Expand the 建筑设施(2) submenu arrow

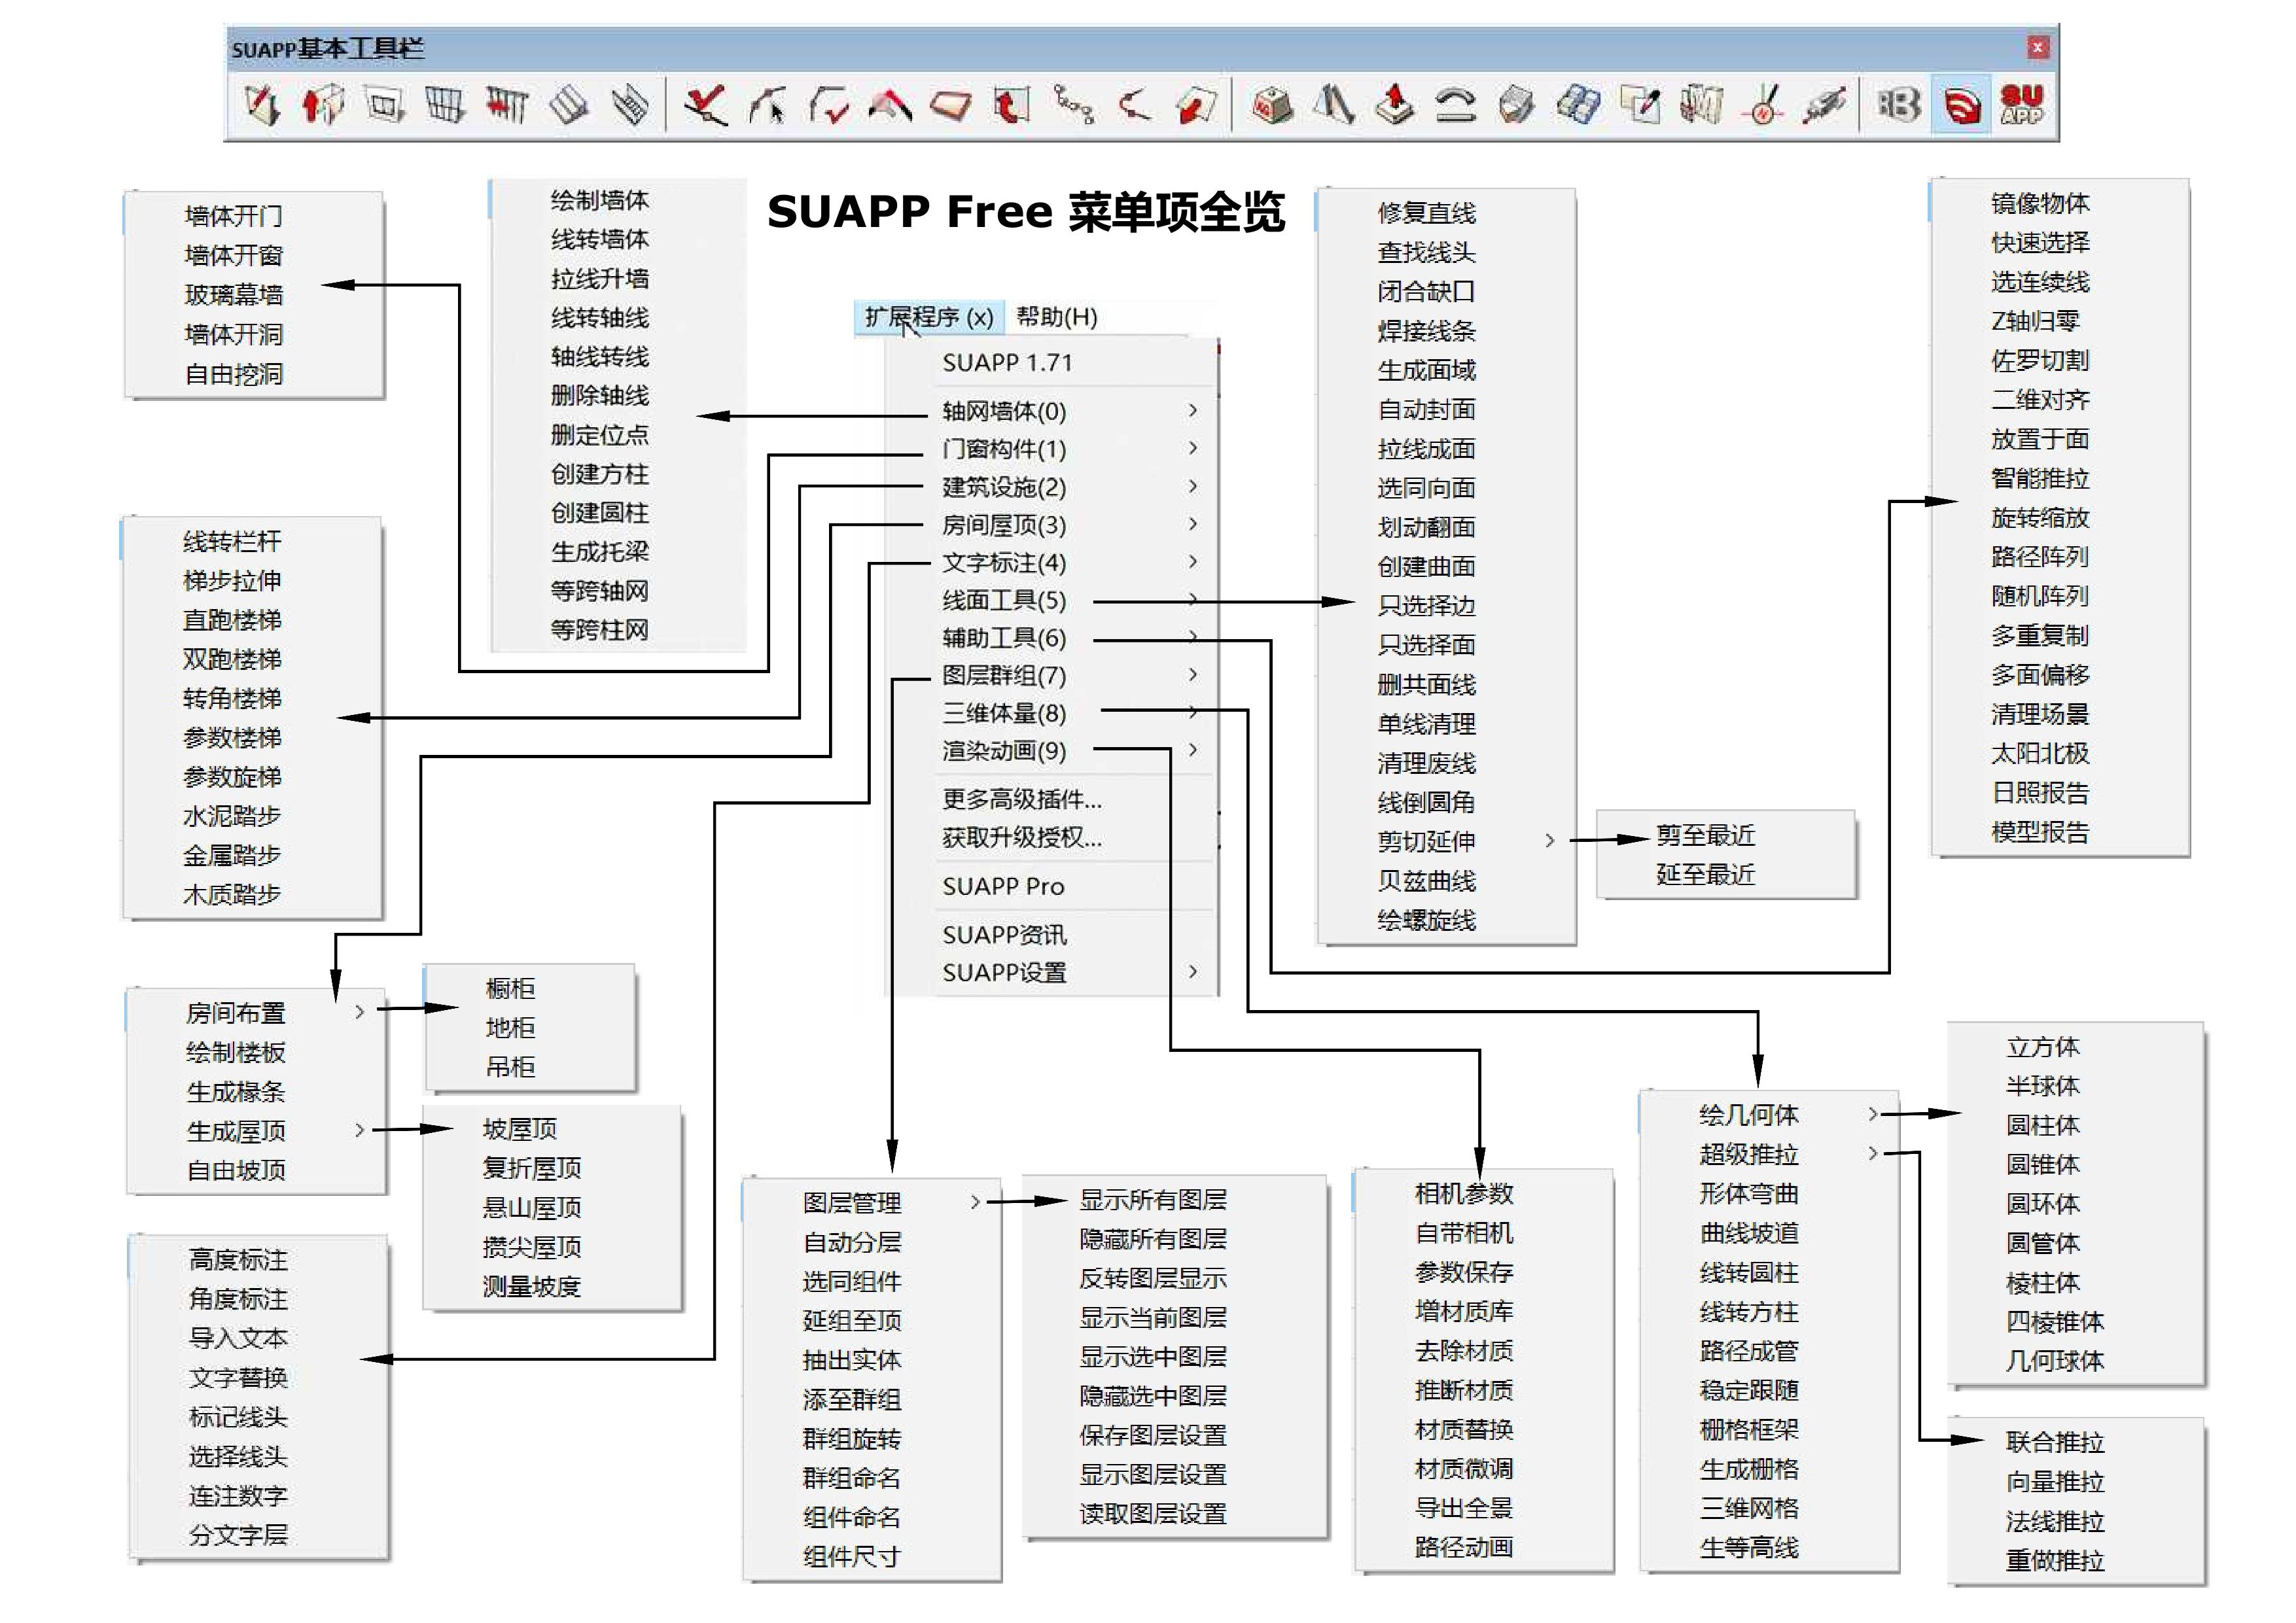1193,486
